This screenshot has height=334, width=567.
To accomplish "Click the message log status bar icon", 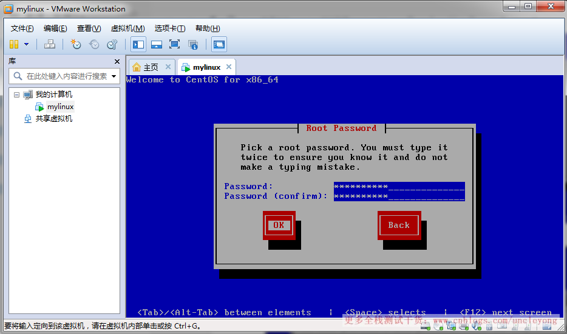I will click(547, 326).
